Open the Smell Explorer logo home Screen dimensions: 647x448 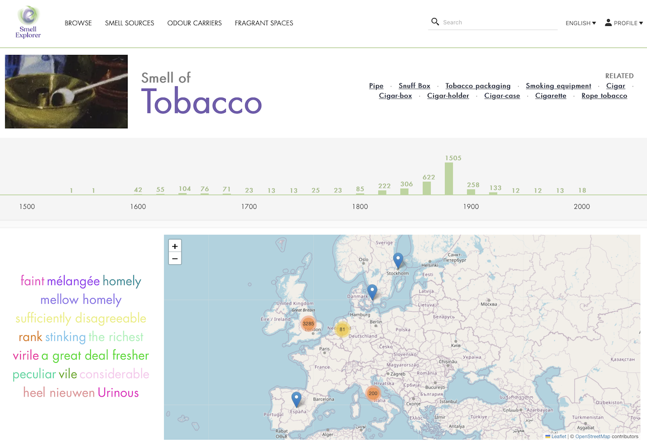tap(28, 22)
